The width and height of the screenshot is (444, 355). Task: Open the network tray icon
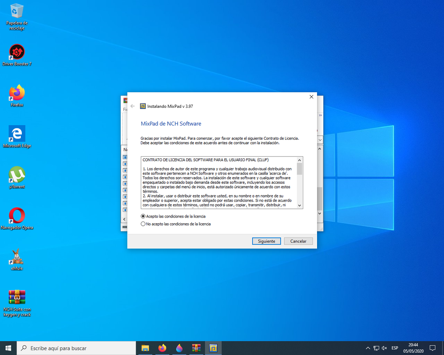point(376,348)
